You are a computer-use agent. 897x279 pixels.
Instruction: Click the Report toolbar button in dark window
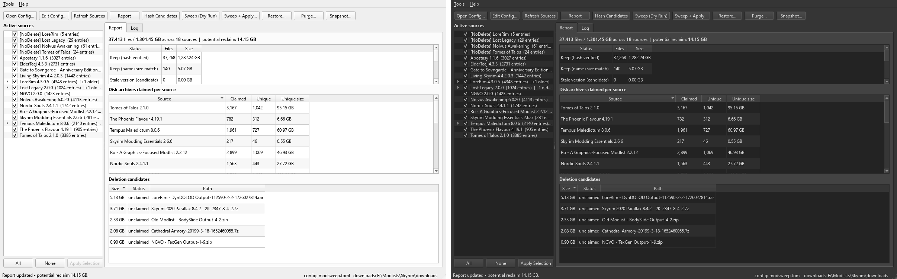(575, 16)
